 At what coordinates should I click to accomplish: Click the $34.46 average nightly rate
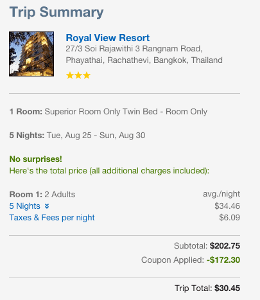pyautogui.click(x=227, y=206)
